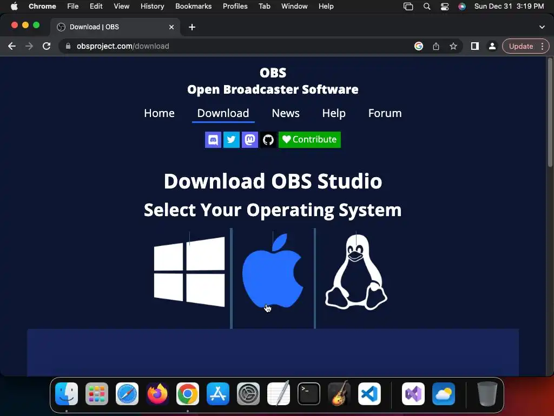Open a new browser tab
This screenshot has width=554, height=416.
click(192, 27)
